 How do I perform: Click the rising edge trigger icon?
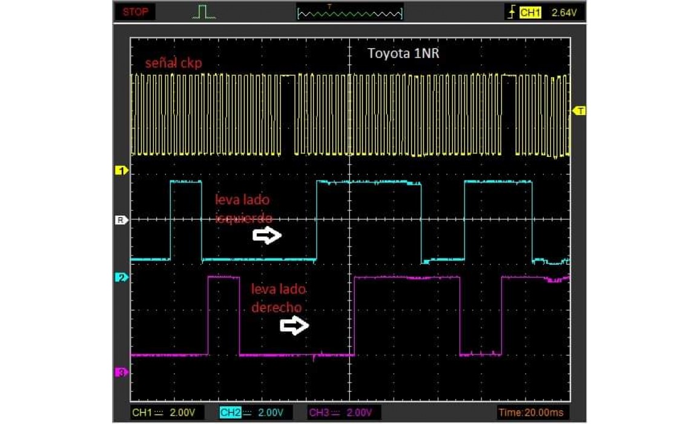coord(512,13)
